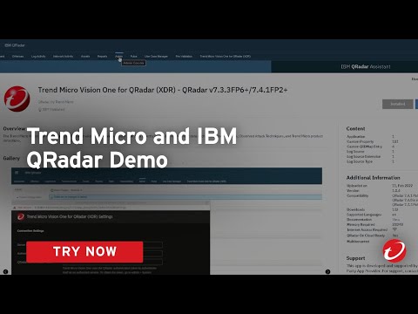
Task: Open the Reports tab
Action: [102, 56]
